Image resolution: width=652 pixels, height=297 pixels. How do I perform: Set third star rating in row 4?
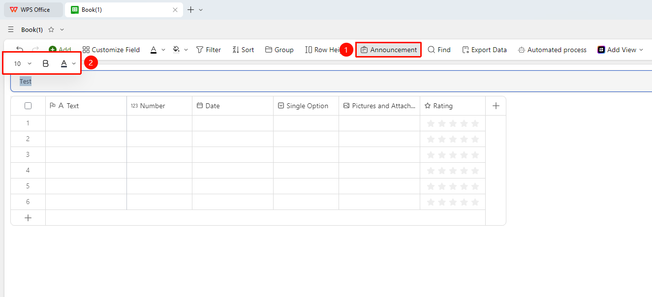coord(453,171)
